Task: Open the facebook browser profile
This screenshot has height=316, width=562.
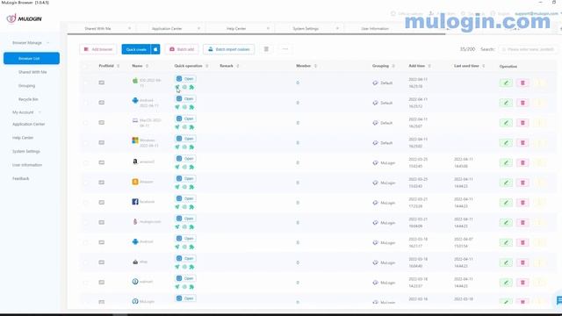Action: pyautogui.click(x=185, y=198)
